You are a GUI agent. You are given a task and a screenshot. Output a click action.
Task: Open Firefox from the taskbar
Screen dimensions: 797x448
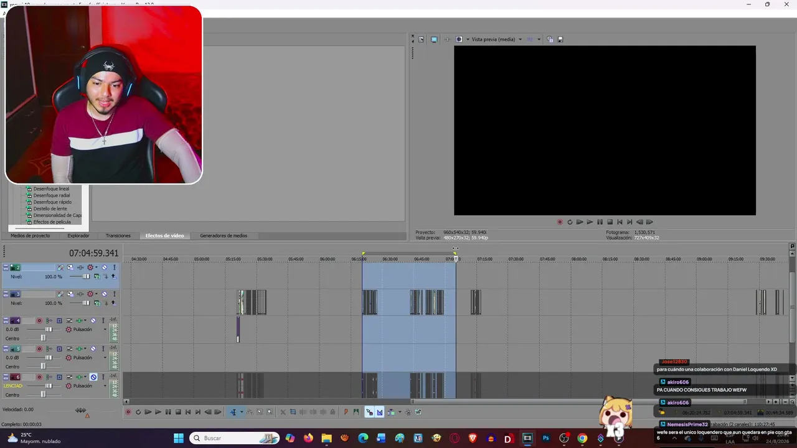[308, 438]
